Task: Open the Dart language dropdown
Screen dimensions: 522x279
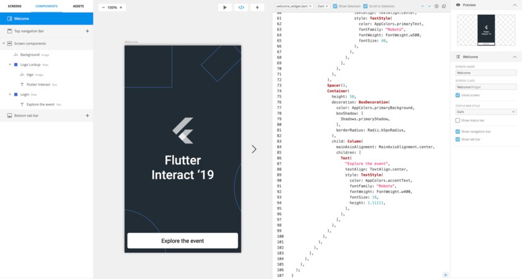Action: pos(323,6)
